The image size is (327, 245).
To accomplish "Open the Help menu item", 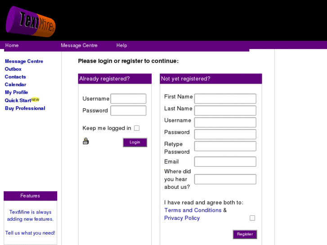I will (121, 45).
